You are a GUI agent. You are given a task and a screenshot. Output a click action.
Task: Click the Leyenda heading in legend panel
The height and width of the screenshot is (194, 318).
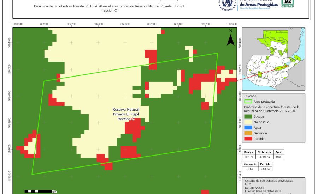tap(250, 96)
